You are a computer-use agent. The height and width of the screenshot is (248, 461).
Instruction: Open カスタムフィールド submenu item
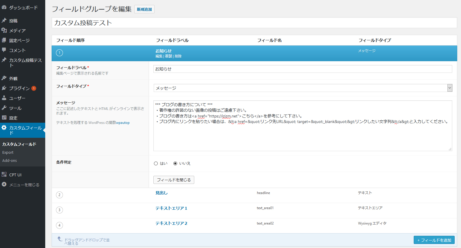point(19,144)
